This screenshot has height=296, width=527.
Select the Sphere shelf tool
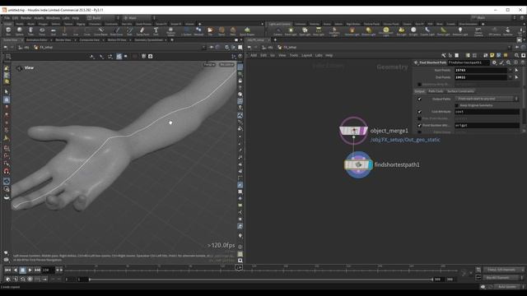point(20,31)
